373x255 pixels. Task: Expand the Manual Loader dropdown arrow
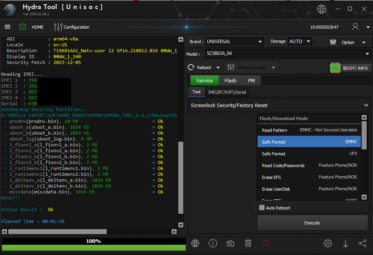click(x=273, y=68)
